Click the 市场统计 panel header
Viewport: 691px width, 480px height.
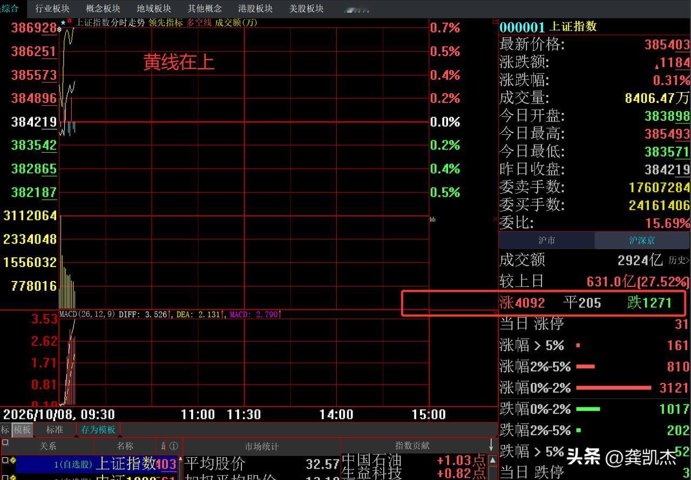pyautogui.click(x=262, y=446)
